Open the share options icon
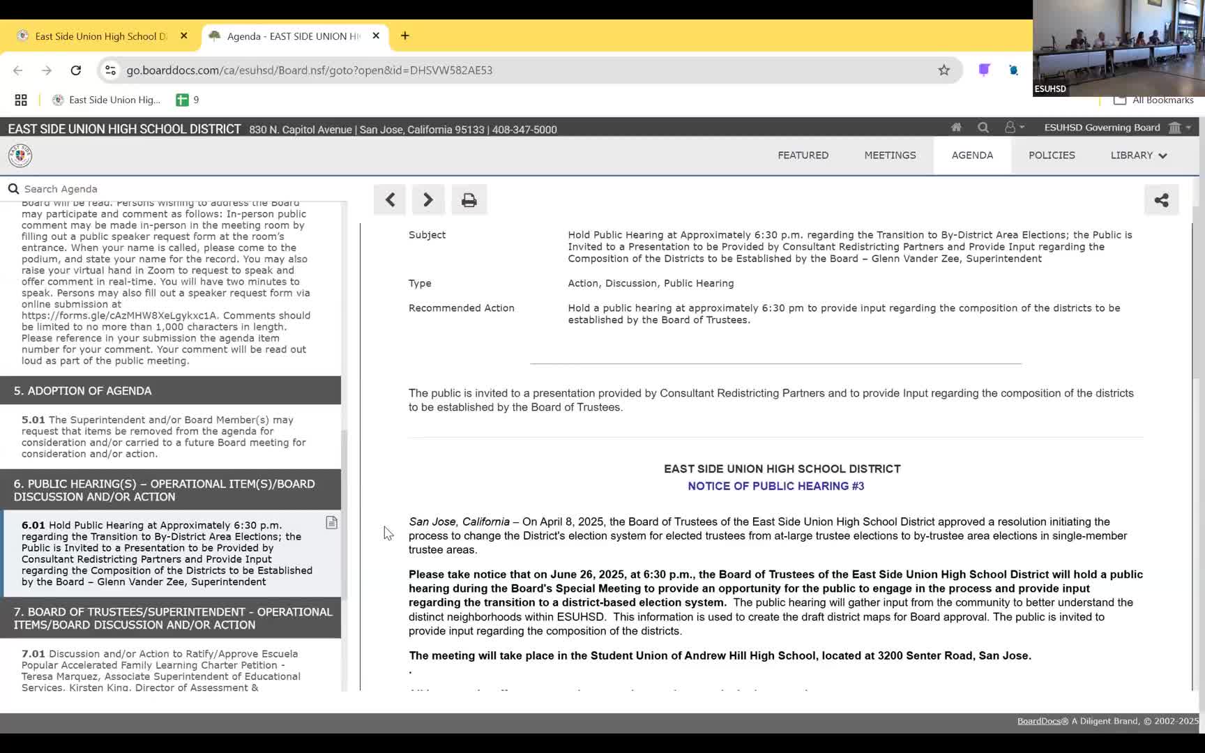Screen dimensions: 1205x753 (x=1161, y=200)
